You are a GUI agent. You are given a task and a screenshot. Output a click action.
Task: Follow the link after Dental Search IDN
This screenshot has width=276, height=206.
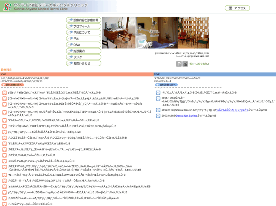(x=232, y=110)
